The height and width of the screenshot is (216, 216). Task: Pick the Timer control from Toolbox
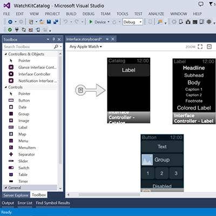tap(23, 181)
